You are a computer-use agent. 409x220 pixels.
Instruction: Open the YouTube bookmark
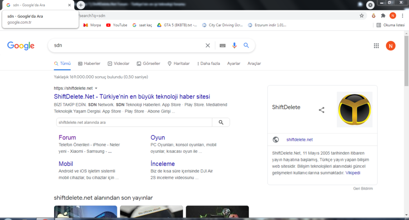tap(117, 25)
